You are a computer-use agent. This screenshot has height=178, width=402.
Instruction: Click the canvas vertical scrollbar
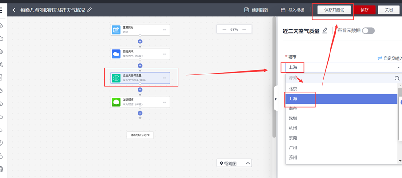274,78
